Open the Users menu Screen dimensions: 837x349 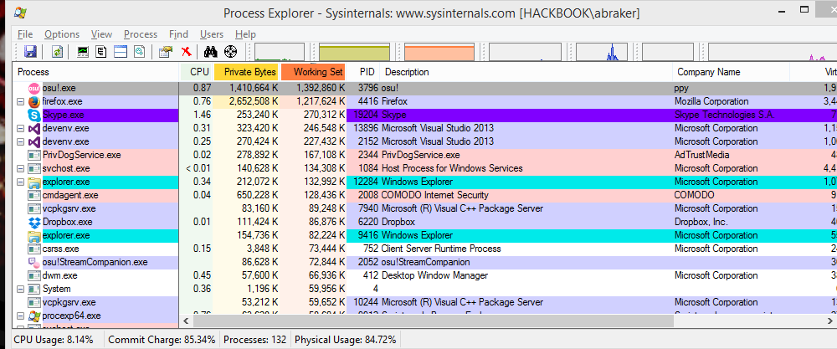tap(212, 34)
